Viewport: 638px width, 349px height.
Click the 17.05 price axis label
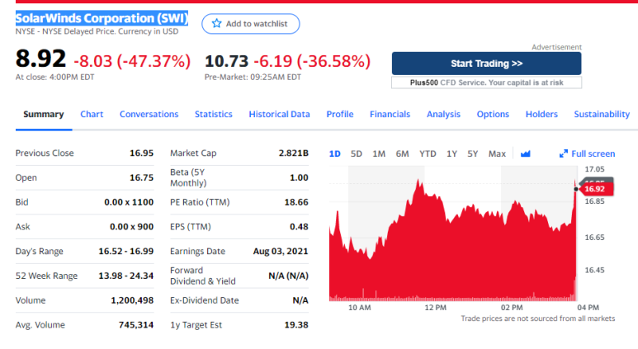(594, 169)
